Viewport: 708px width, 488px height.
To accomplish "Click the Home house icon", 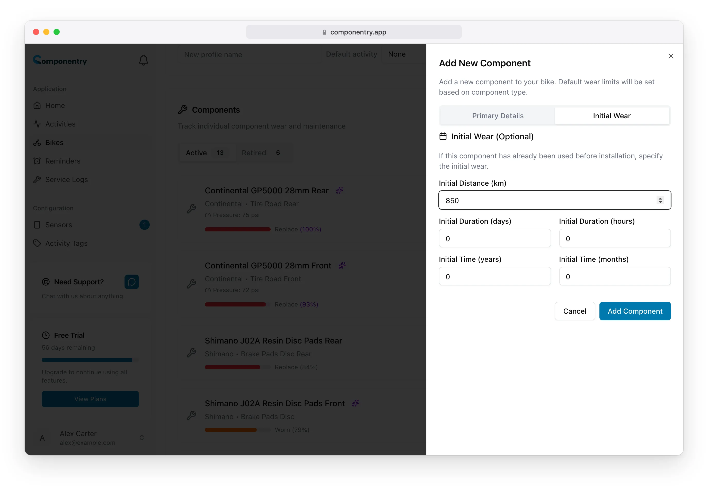I will [37, 105].
